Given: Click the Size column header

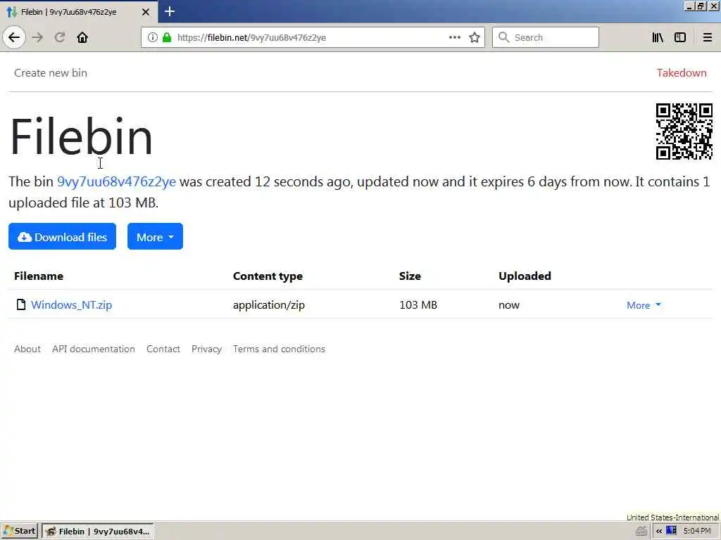Looking at the screenshot, I should 410,276.
